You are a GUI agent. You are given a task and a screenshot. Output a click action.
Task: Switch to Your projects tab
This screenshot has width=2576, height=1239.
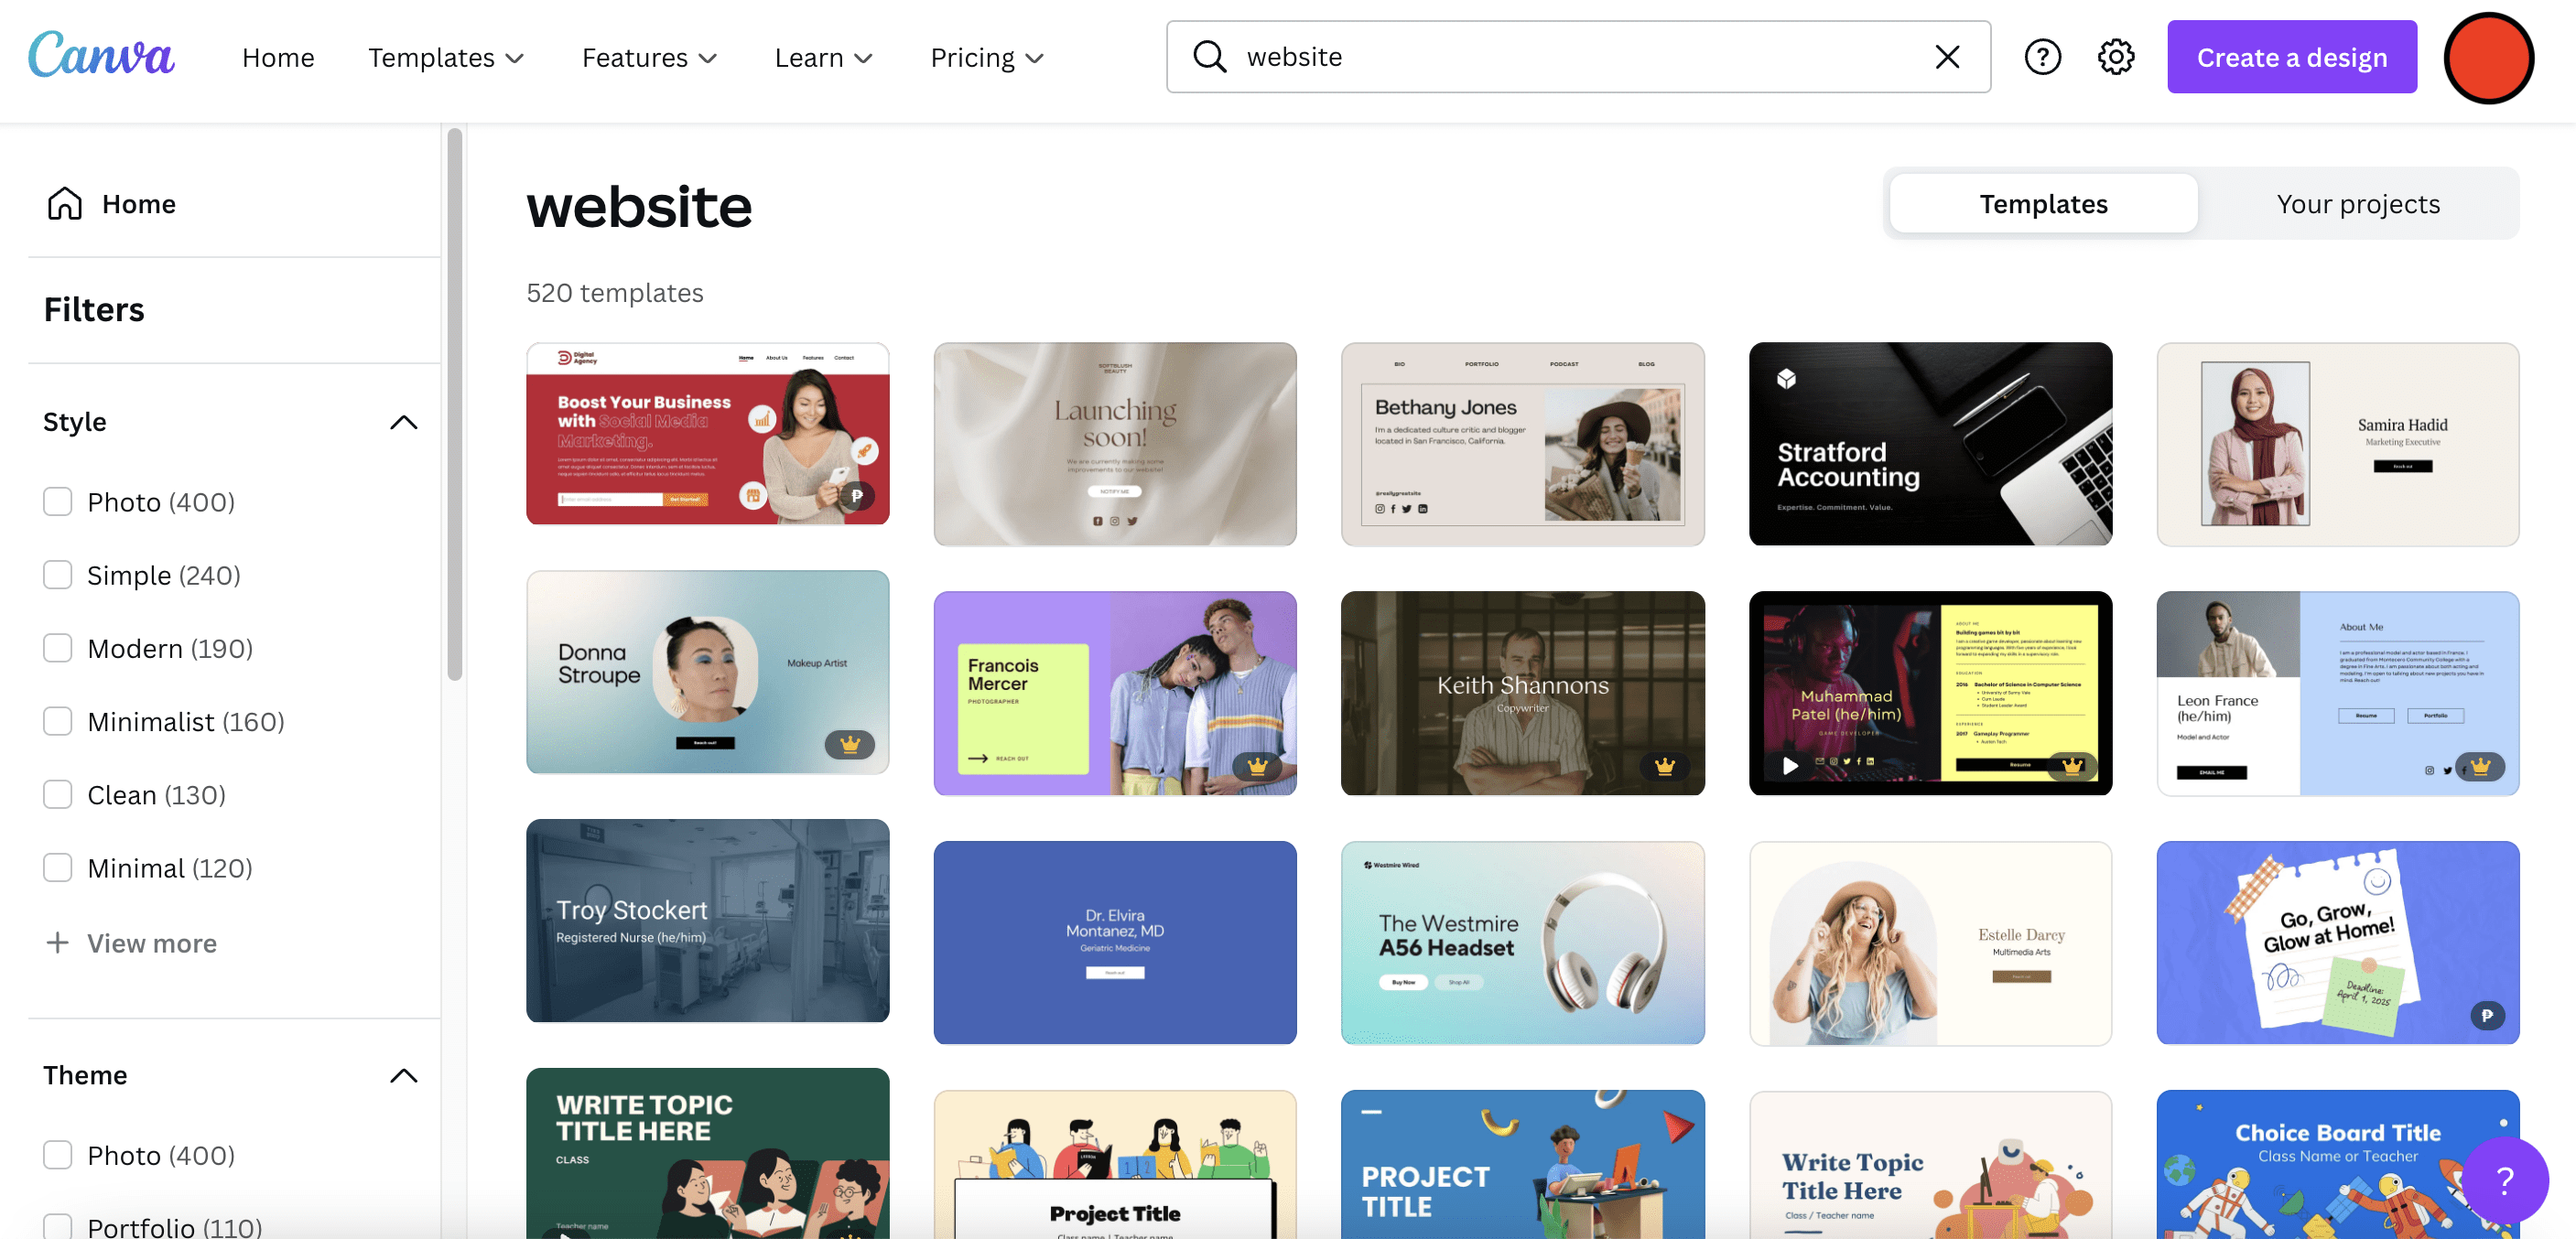tap(2357, 204)
